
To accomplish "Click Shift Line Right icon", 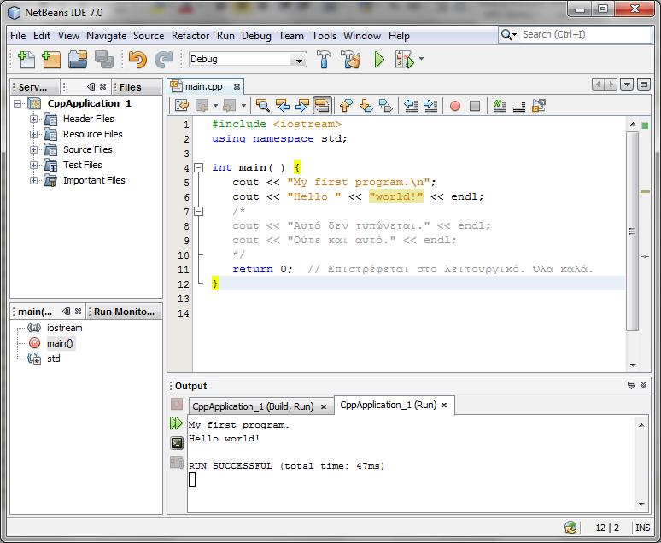I will click(430, 105).
